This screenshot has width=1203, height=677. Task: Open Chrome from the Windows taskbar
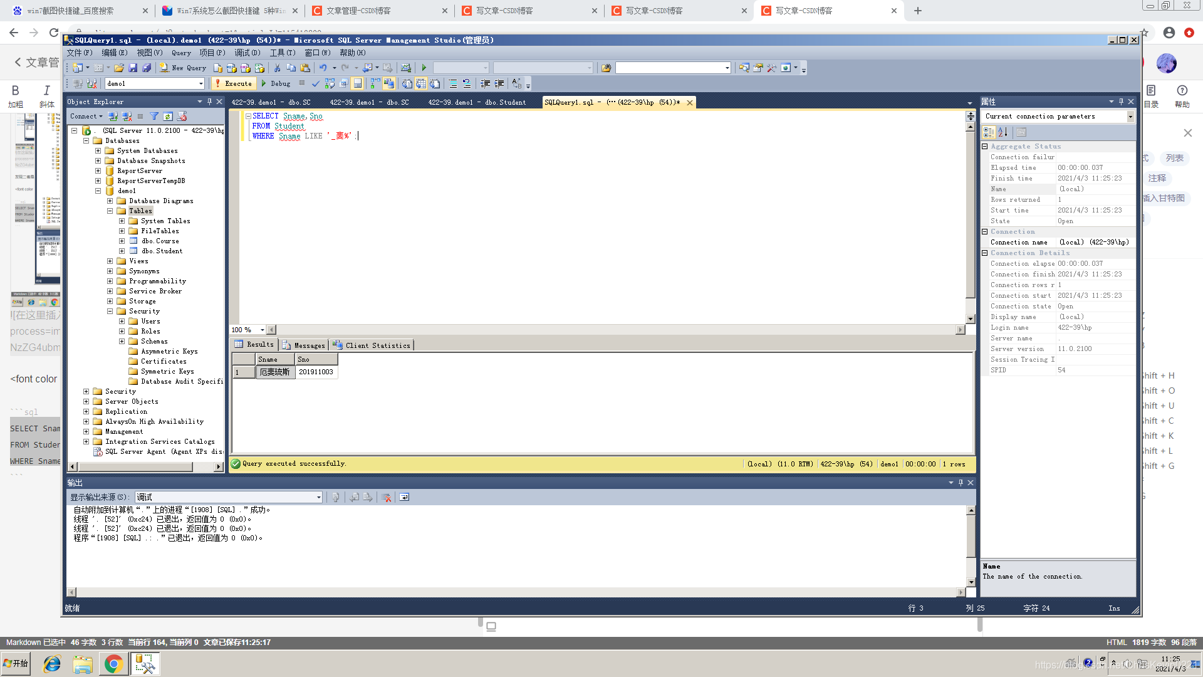point(113,664)
